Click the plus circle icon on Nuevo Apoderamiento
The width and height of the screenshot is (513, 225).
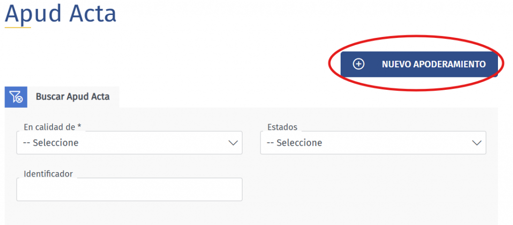pos(359,64)
